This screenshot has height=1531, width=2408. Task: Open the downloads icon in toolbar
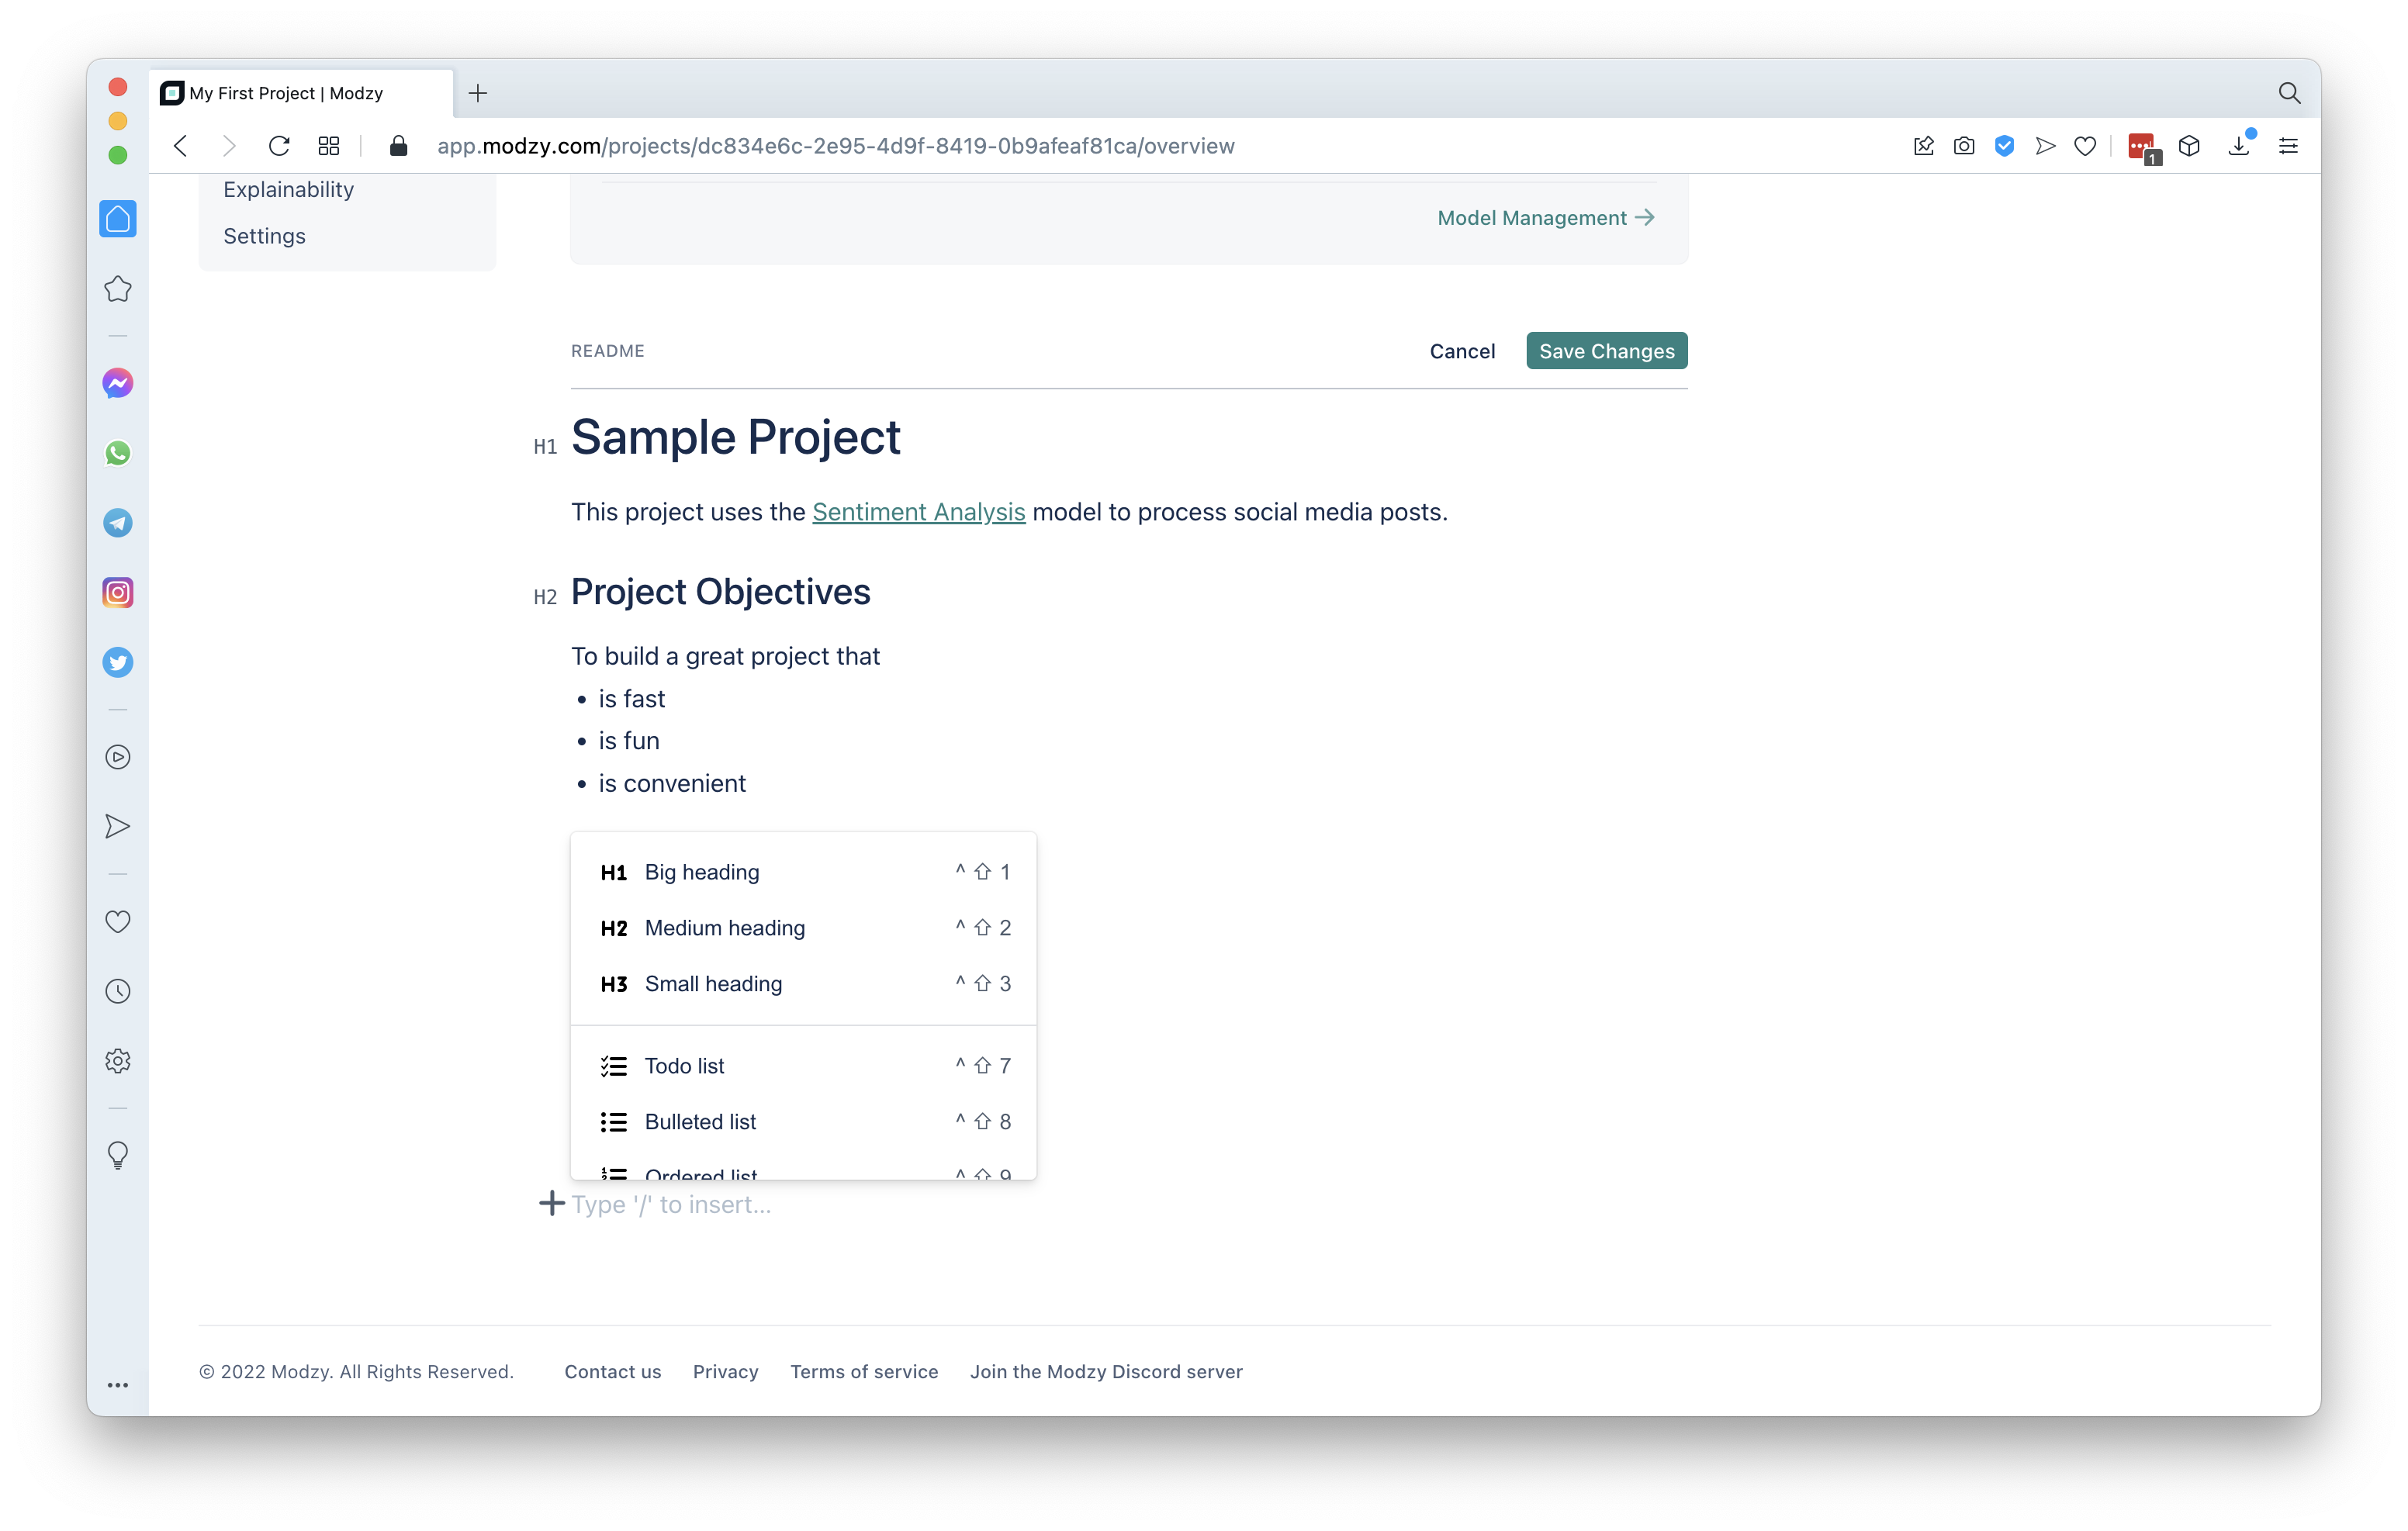(2238, 146)
